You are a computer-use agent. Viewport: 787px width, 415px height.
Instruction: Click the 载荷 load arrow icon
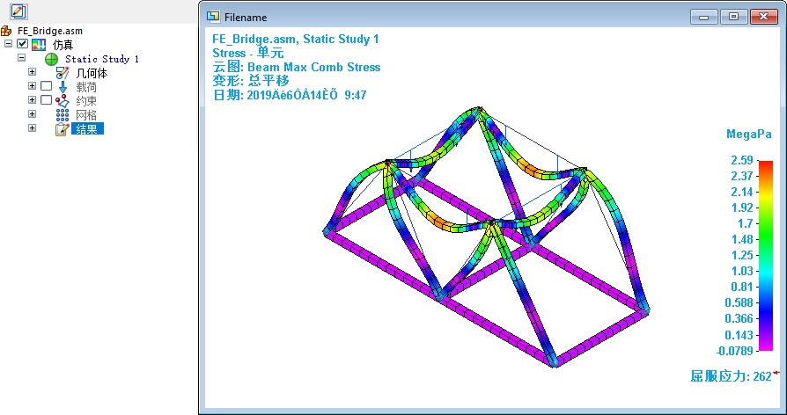(x=63, y=87)
